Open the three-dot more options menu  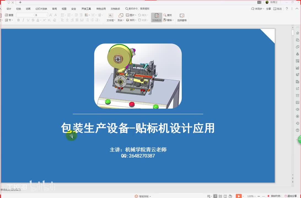(292, 9)
